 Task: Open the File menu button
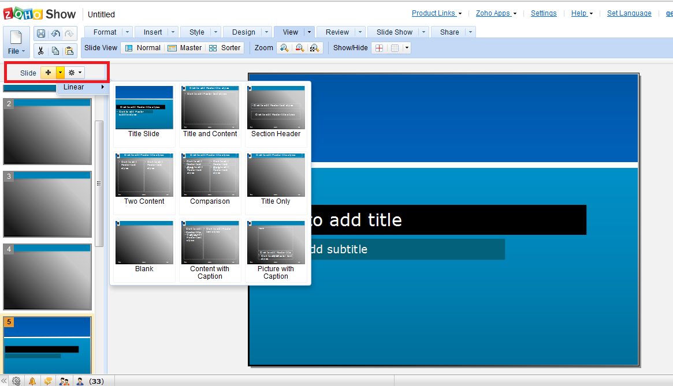click(x=16, y=42)
